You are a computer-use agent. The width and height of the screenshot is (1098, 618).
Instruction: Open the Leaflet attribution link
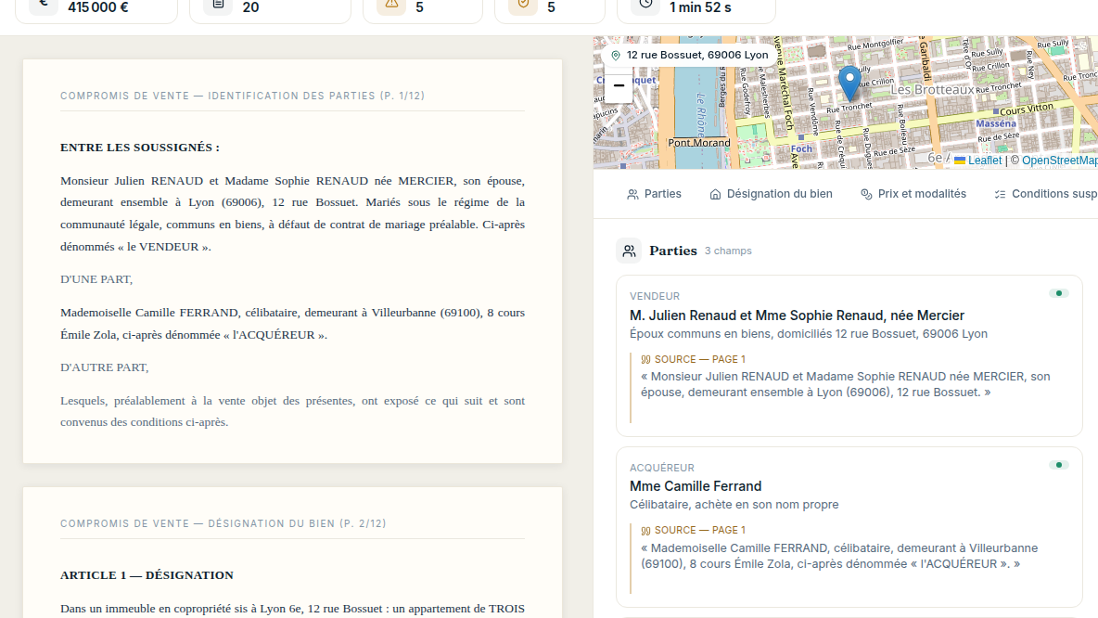click(978, 161)
